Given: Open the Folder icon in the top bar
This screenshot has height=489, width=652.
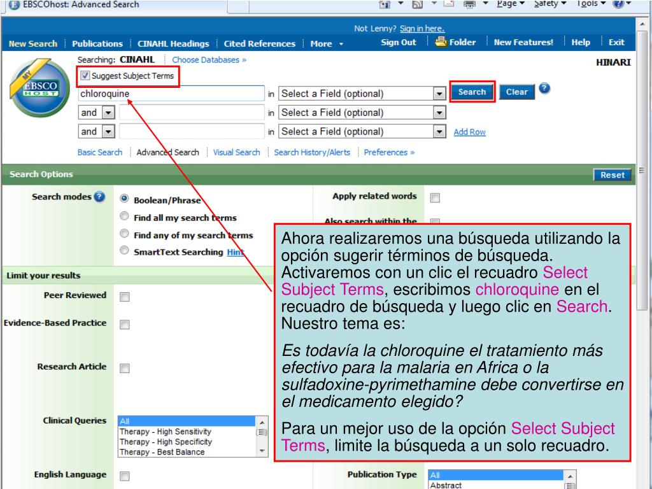Looking at the screenshot, I should coord(441,41).
